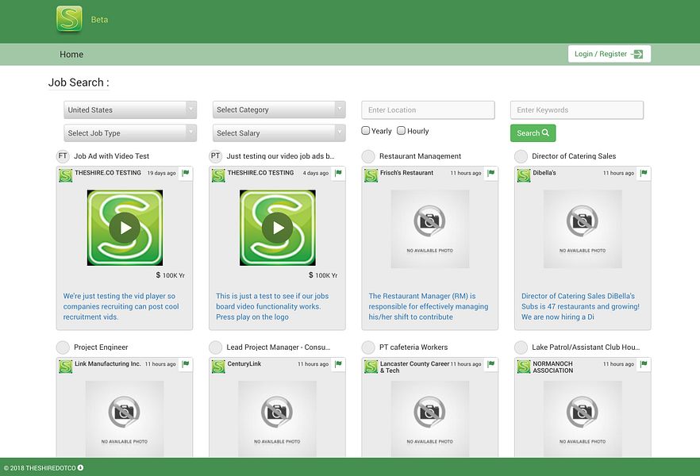Viewport: 700px width, 476px height.
Task: Click the circle badge beside PT cafeteria Workers
Action: [x=368, y=347]
